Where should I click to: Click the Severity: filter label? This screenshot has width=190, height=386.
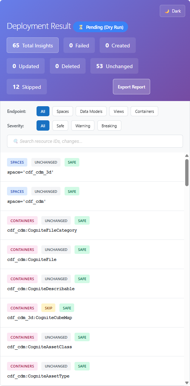(x=15, y=126)
